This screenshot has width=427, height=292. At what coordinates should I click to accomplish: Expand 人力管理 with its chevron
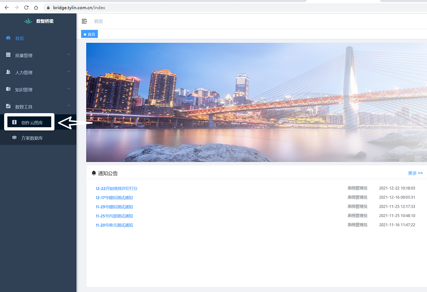pos(68,72)
